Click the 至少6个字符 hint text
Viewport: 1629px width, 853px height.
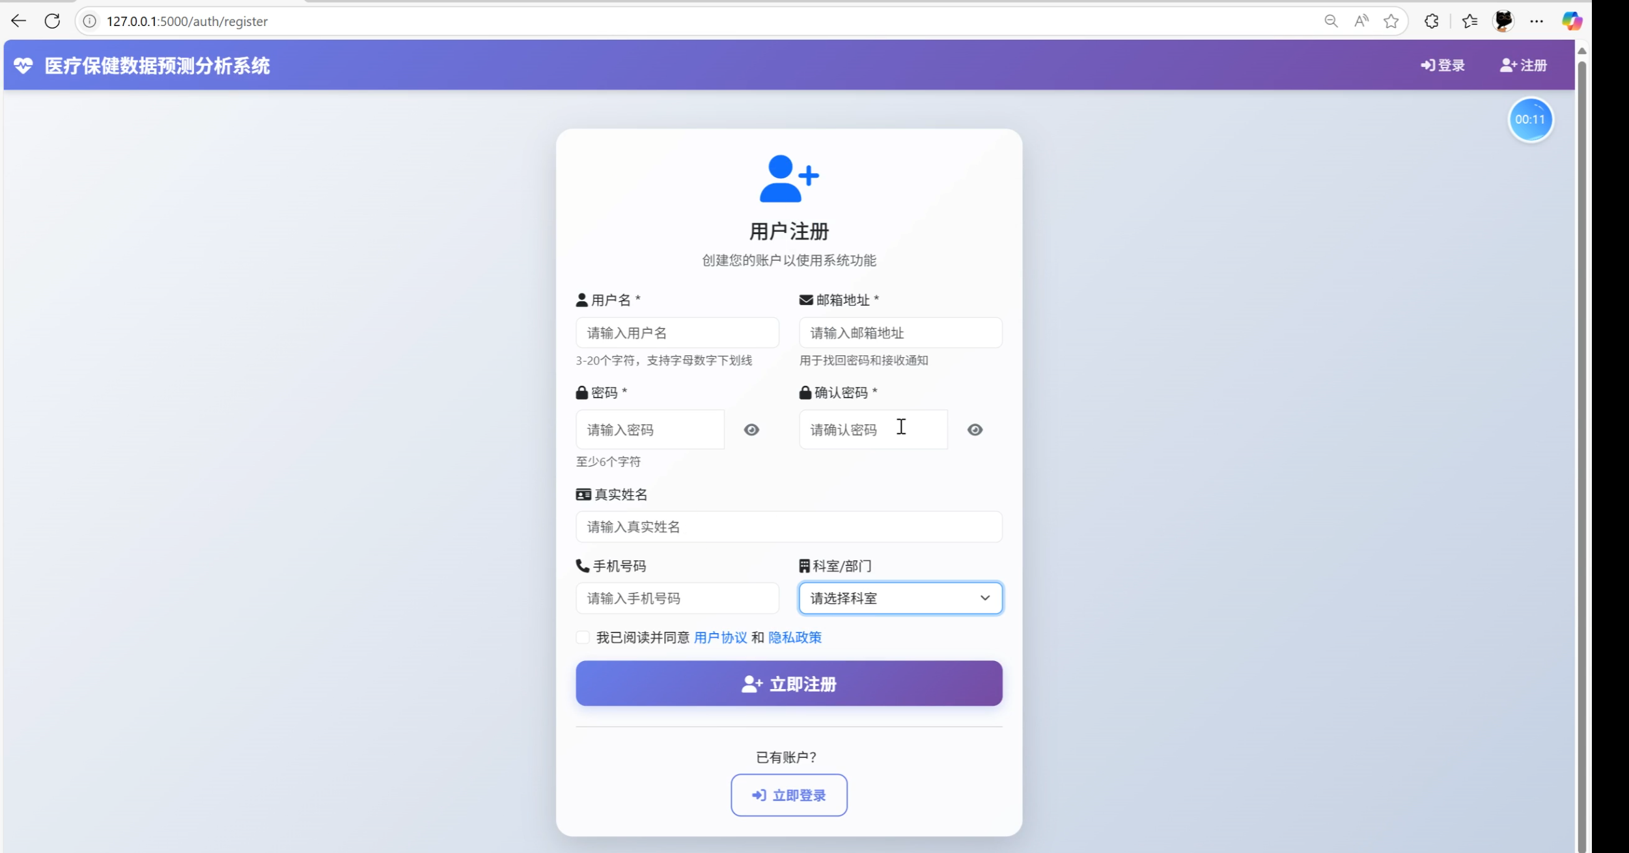coord(608,461)
